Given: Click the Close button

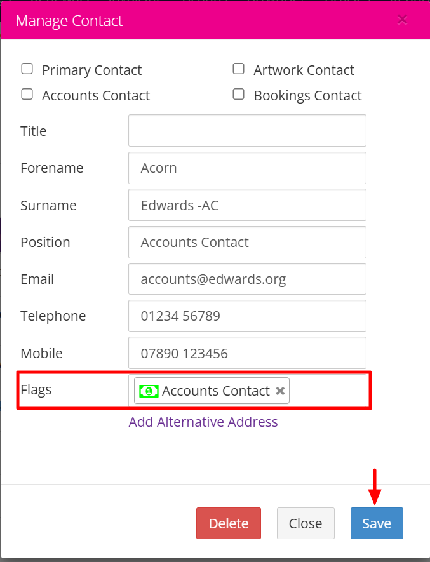Looking at the screenshot, I should point(306,523).
